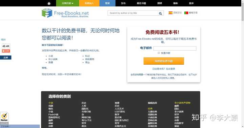Switch language via the Portuguese flag

pos(186,13)
